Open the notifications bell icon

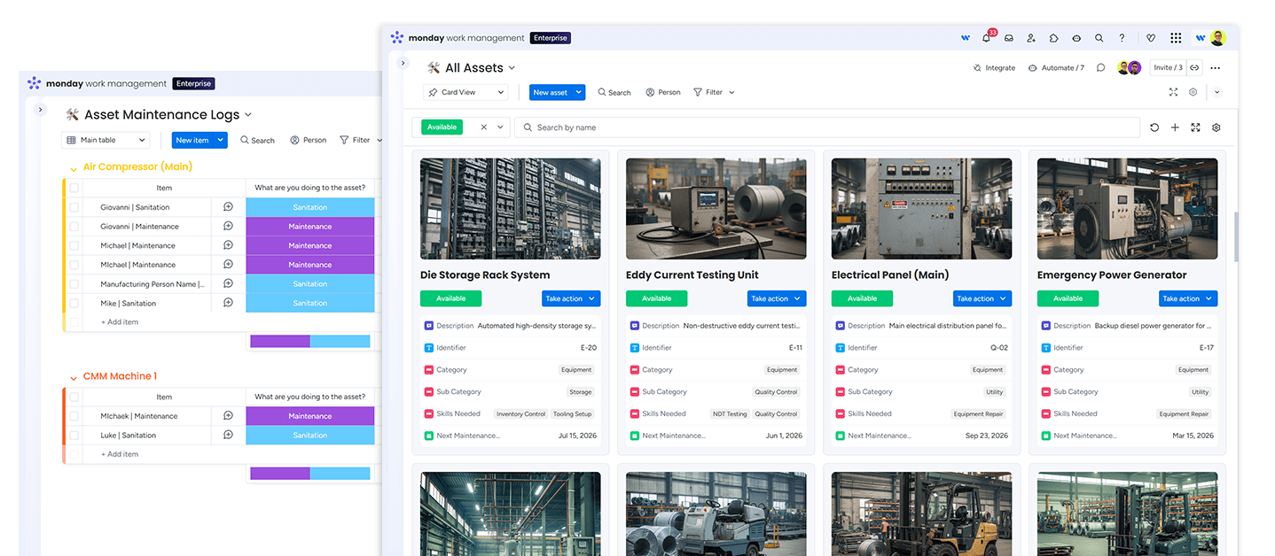click(x=986, y=38)
